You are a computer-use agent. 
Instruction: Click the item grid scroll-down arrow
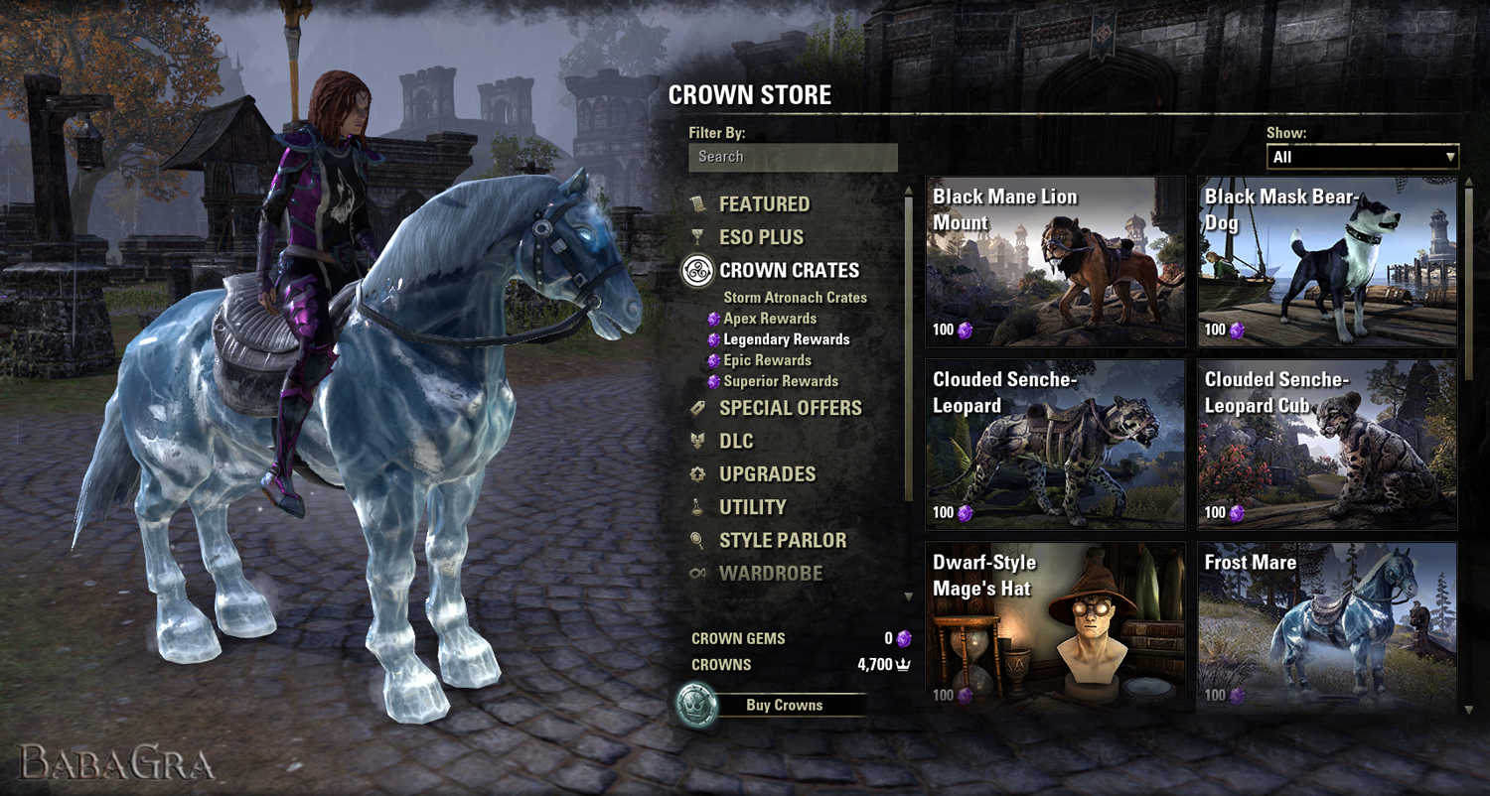tap(1469, 711)
